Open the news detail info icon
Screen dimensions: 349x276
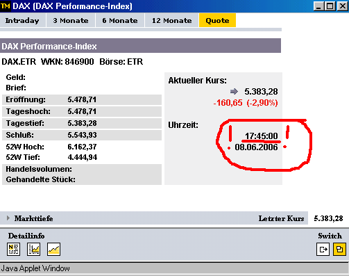pyautogui.click(x=13, y=250)
